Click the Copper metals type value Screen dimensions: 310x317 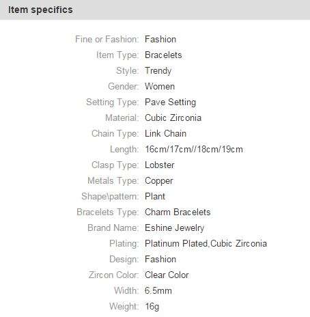tap(159, 181)
